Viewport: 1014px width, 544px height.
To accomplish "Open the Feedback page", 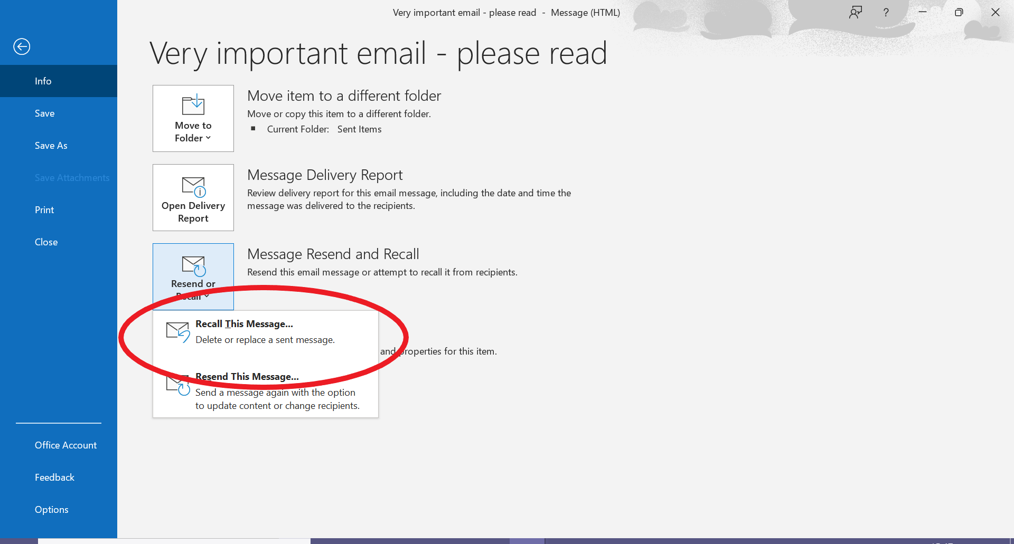I will (59, 477).
